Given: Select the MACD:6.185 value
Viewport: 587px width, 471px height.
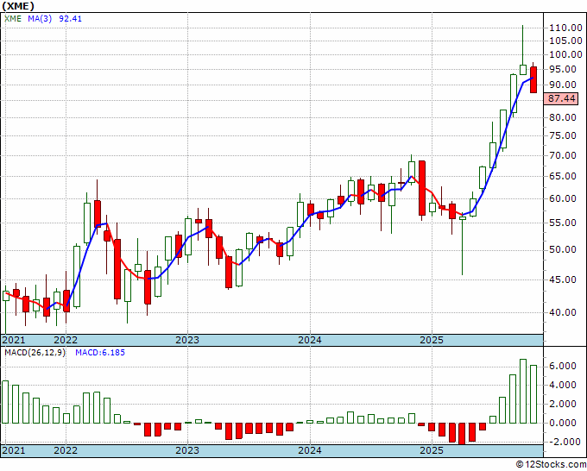Looking at the screenshot, I should (x=100, y=353).
